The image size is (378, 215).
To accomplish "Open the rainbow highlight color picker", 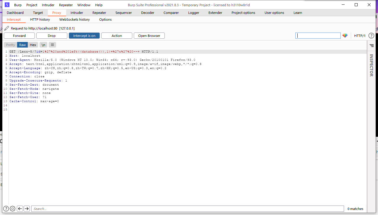I will pos(345,36).
